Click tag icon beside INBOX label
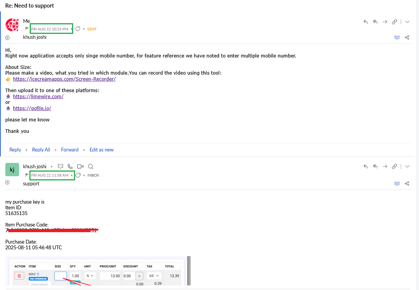The width and height of the screenshot is (419, 290). tap(78, 175)
